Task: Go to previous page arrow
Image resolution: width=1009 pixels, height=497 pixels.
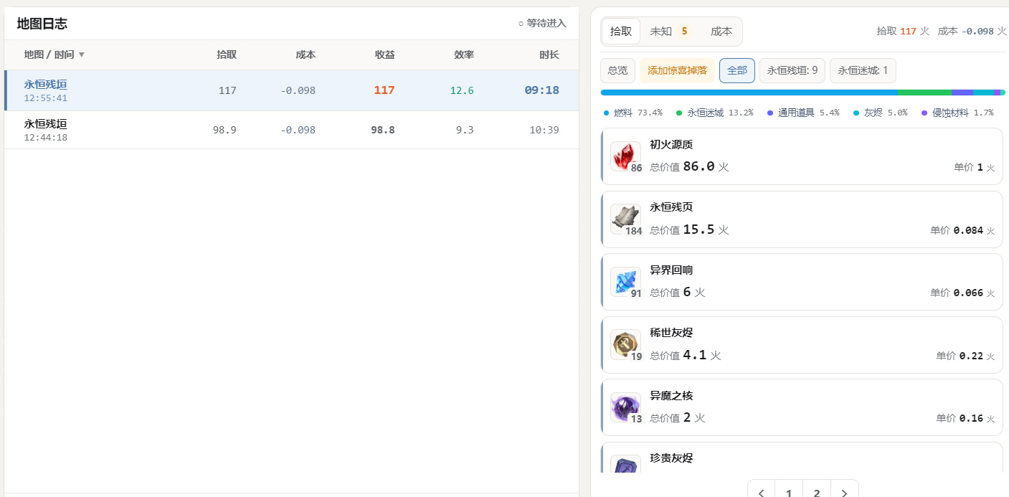Action: coord(762,493)
